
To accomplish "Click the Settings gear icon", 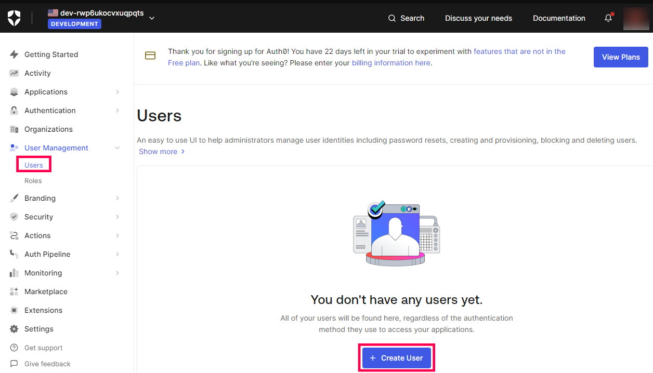I will tap(14, 329).
